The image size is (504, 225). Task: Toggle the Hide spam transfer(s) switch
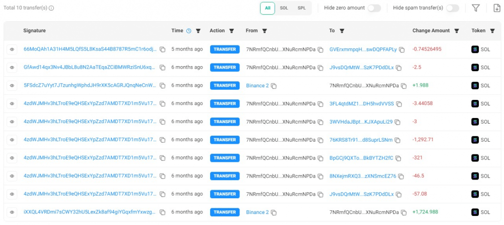[453, 8]
